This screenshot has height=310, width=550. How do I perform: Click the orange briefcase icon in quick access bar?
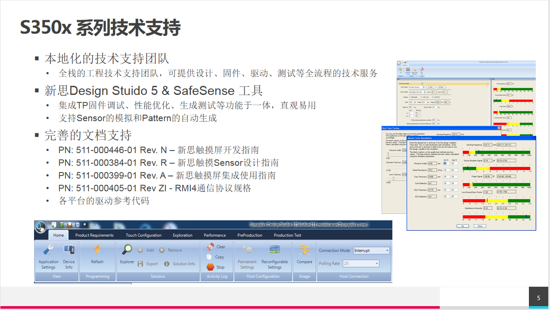(x=70, y=225)
